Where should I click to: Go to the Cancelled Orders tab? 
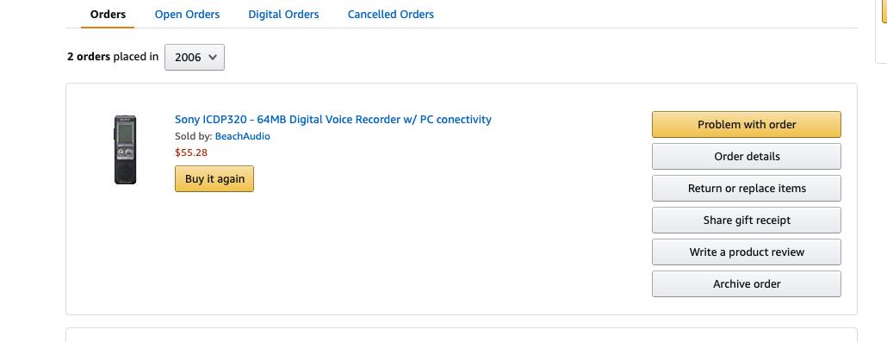[x=391, y=14]
